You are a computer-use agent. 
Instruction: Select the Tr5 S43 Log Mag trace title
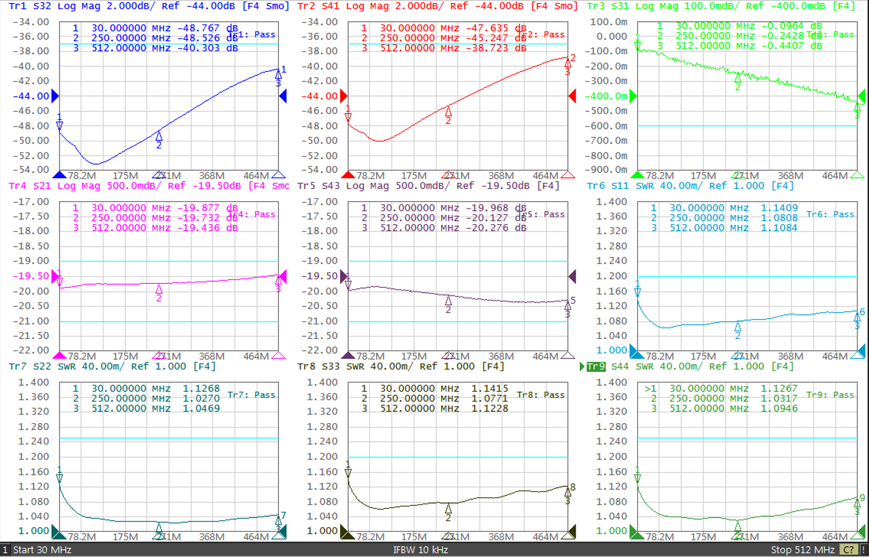point(428,186)
